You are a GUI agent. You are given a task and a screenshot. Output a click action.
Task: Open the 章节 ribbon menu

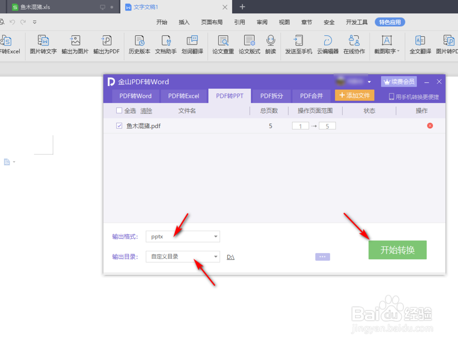click(307, 22)
